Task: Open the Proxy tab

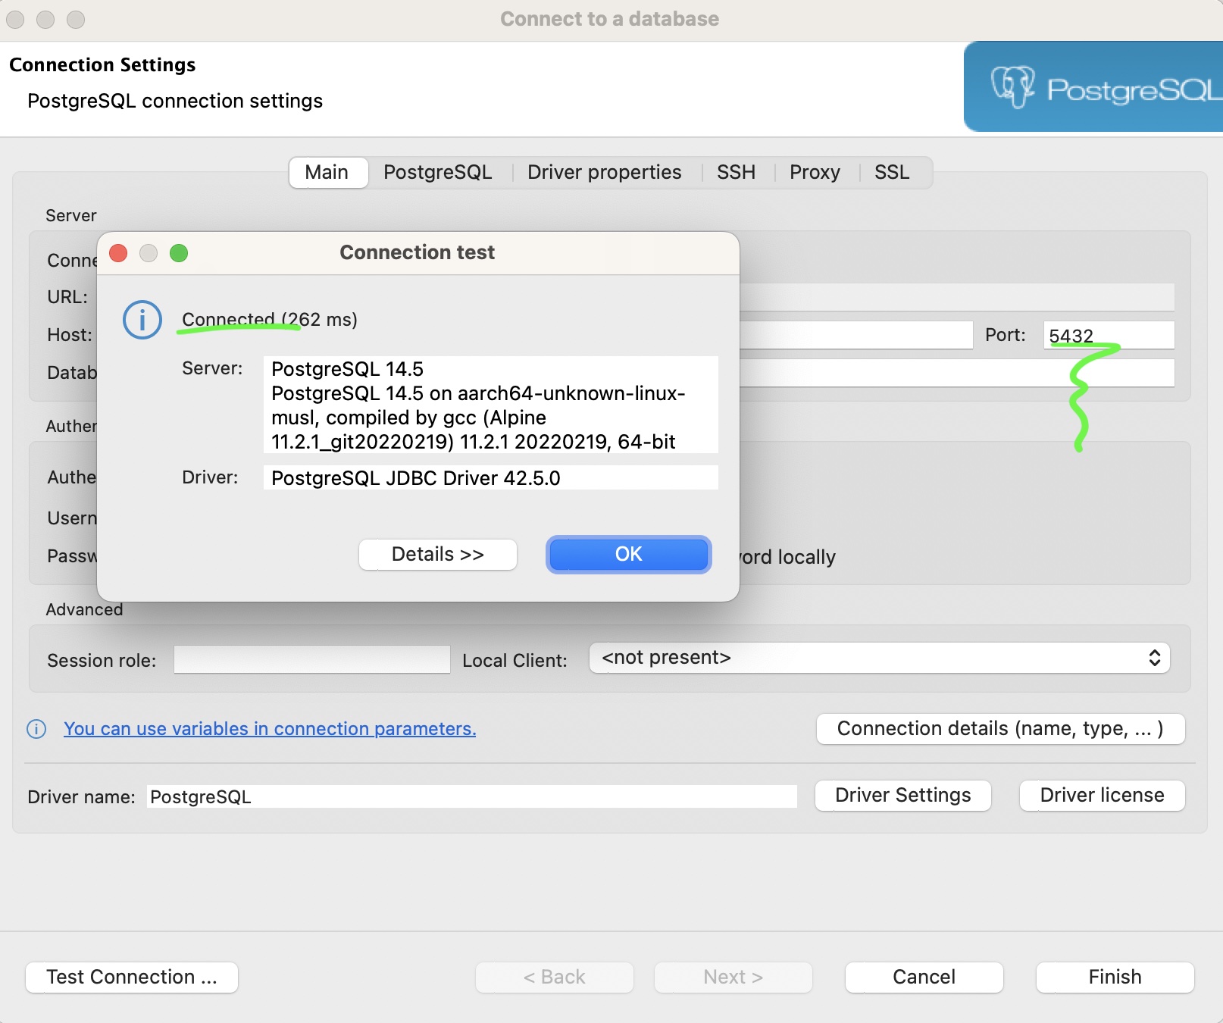Action: 815,173
